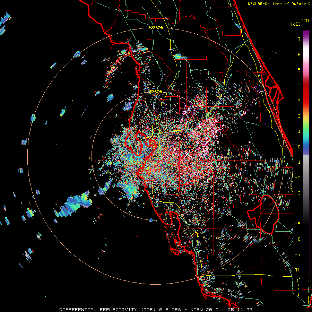Click the Differential Reflectivity KTBW caption
The image size is (312, 312).
[x=156, y=310]
